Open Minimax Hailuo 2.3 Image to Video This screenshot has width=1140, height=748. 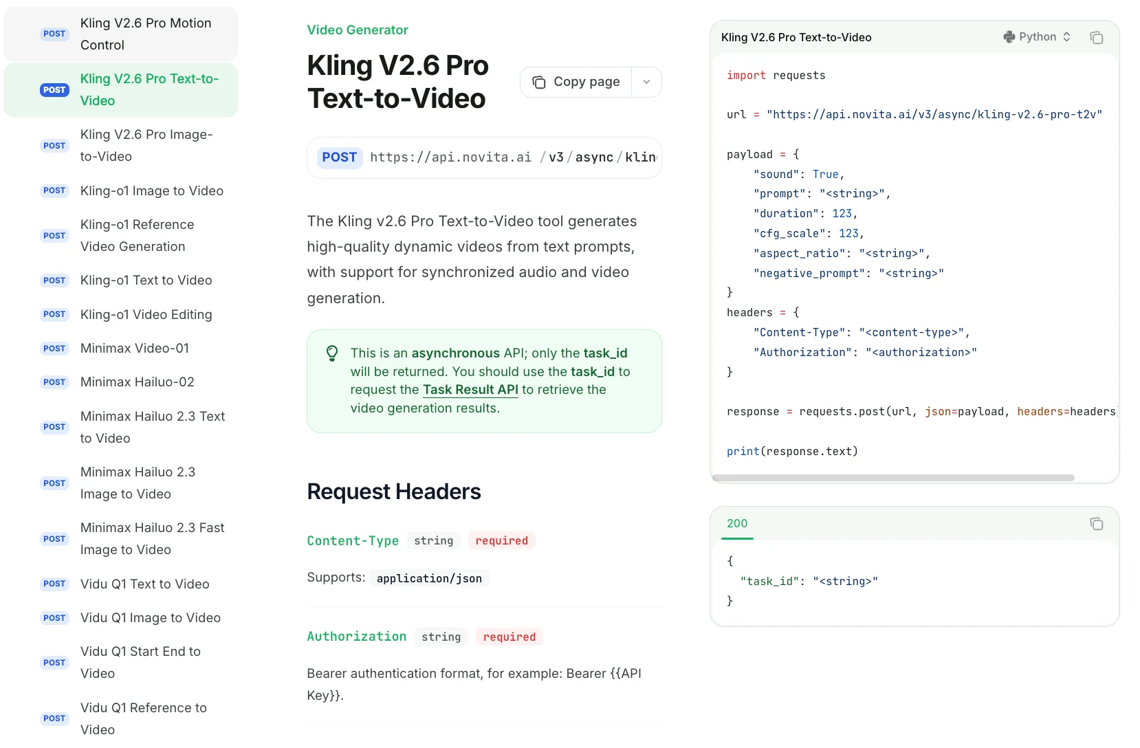pos(121,483)
